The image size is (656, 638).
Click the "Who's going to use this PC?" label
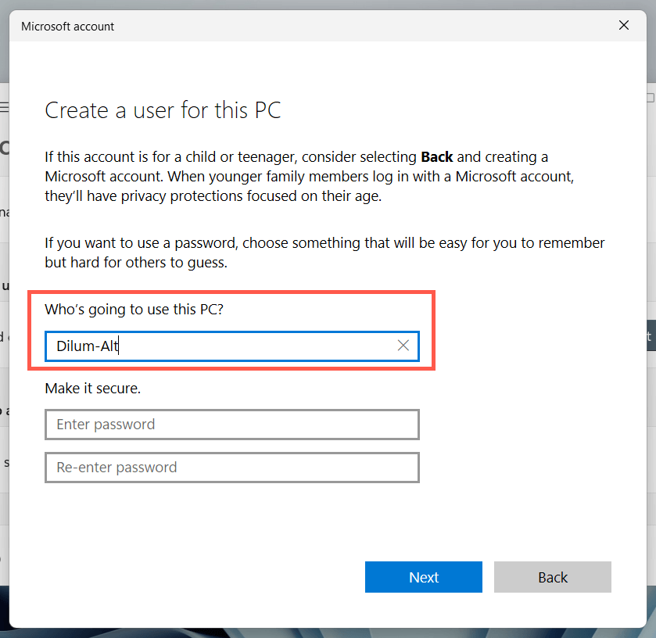tap(134, 310)
